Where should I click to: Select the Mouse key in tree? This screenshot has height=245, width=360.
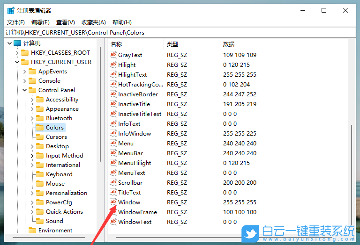point(55,184)
